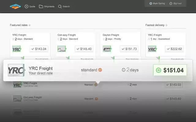The image size is (196, 122).
Task: Click orange Standard icon in Con-way list row
Action: [x=96, y=99]
